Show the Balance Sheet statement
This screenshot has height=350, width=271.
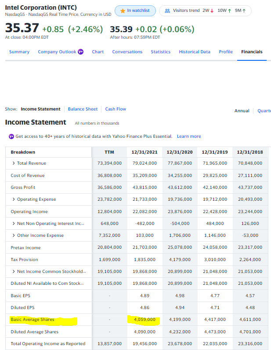click(x=83, y=109)
